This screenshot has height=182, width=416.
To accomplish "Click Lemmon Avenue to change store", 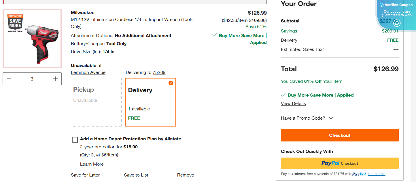I will 88,72.
